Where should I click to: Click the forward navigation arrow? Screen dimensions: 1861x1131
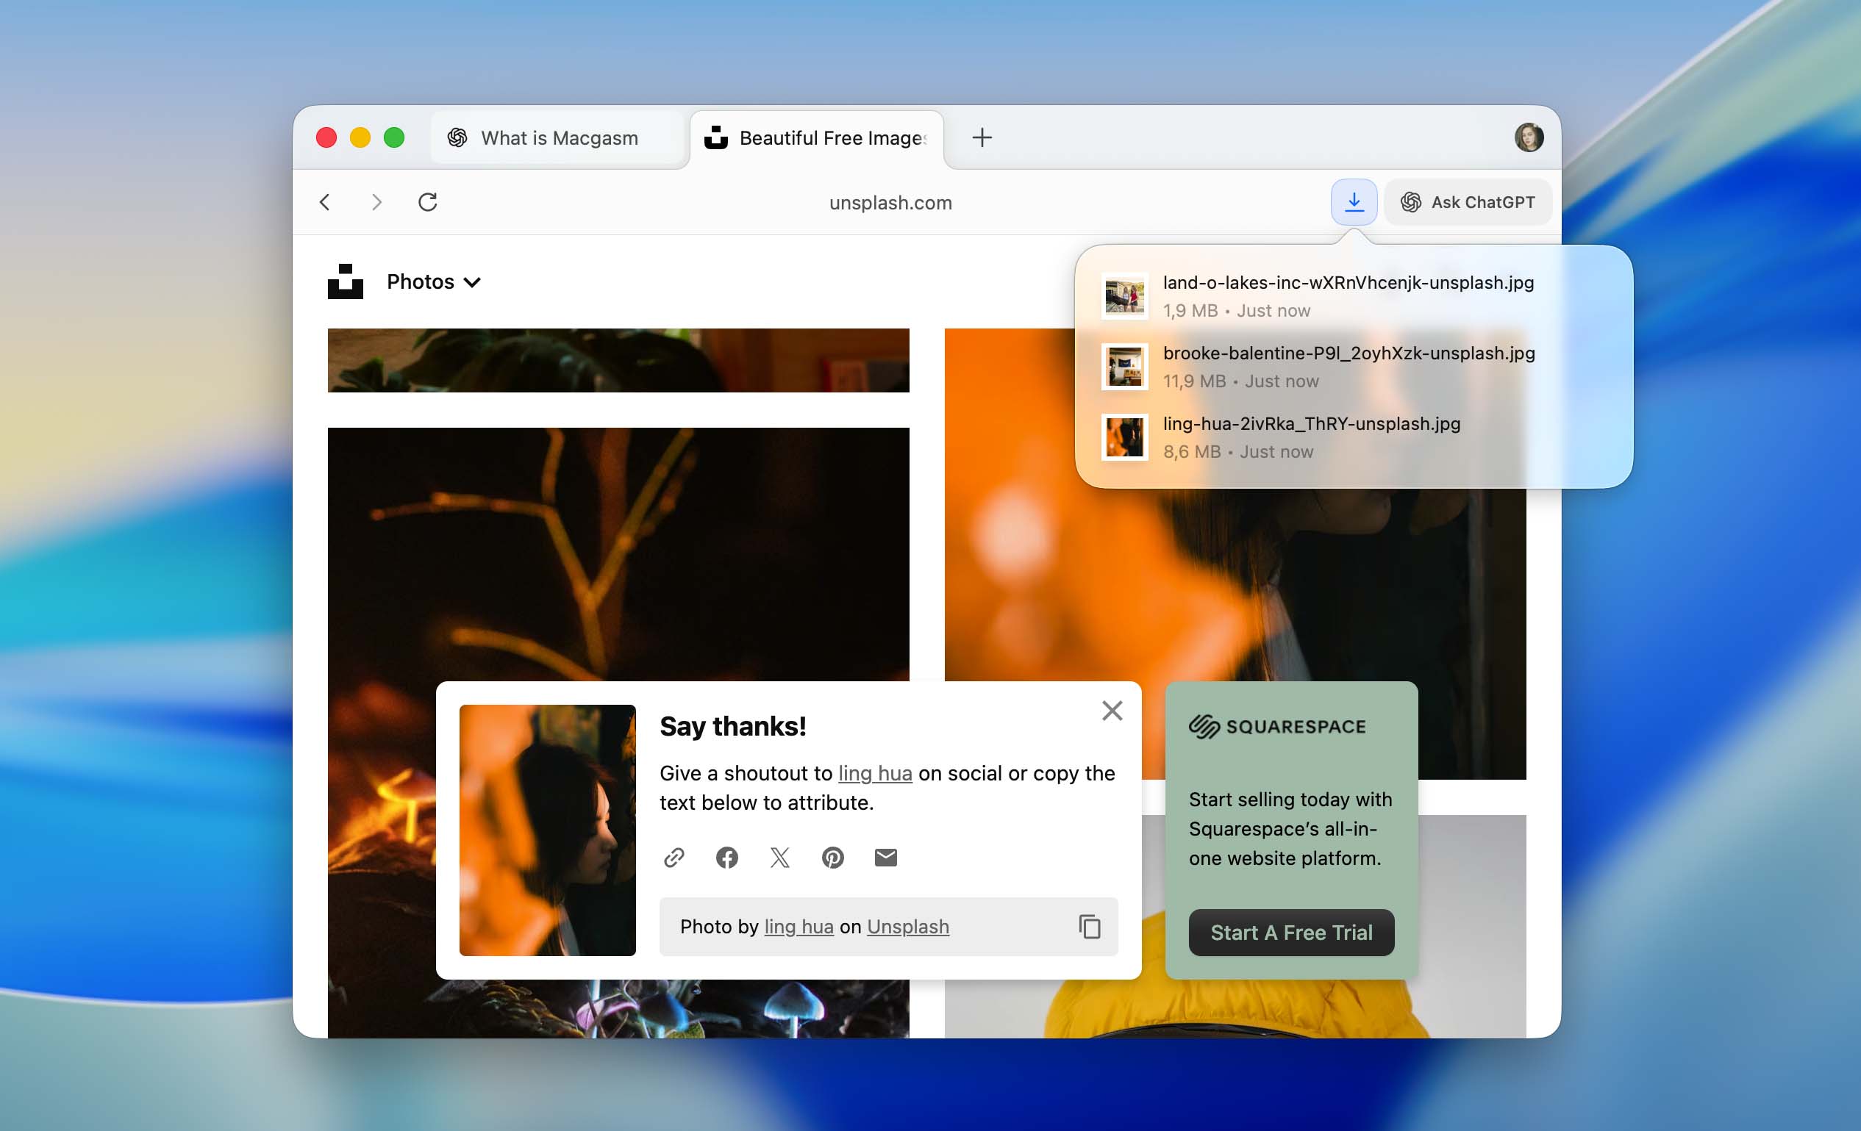[x=376, y=201]
